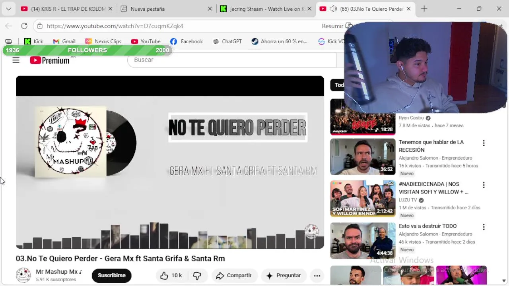Open more actions three-dot menu under video

click(x=317, y=275)
